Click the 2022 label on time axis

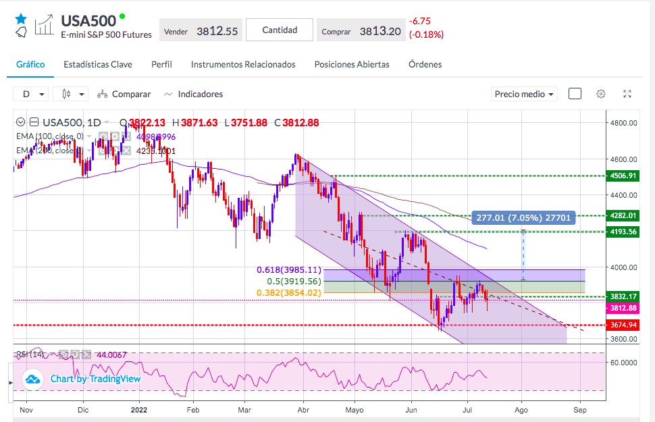coord(138,410)
